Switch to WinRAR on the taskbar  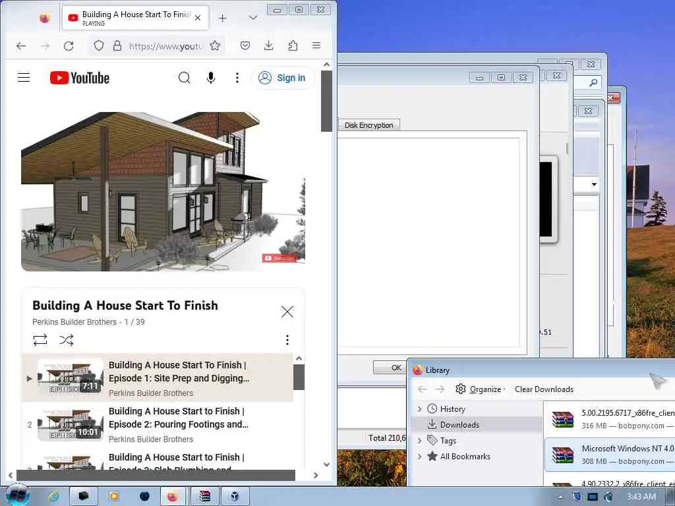point(204,496)
